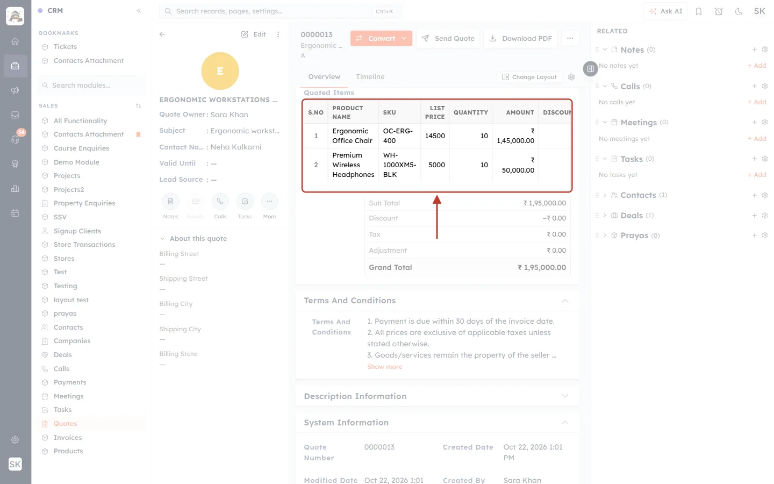
Task: Click the Download PDF button
Action: (520, 39)
